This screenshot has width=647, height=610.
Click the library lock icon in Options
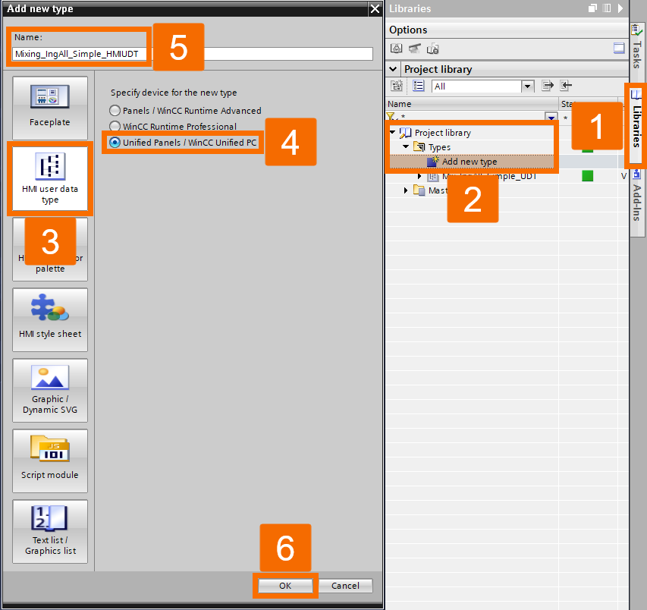pos(432,49)
